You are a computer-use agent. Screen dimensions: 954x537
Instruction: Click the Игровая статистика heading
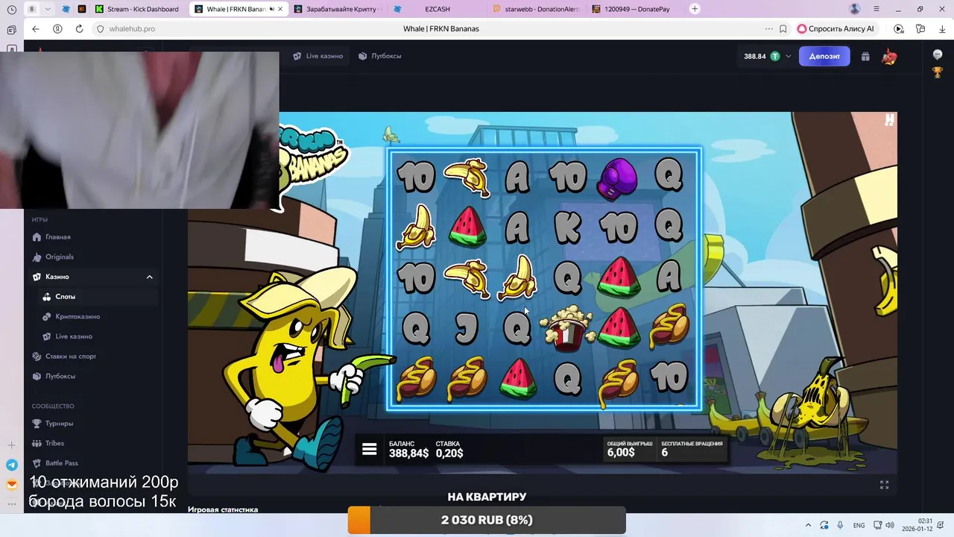[223, 509]
